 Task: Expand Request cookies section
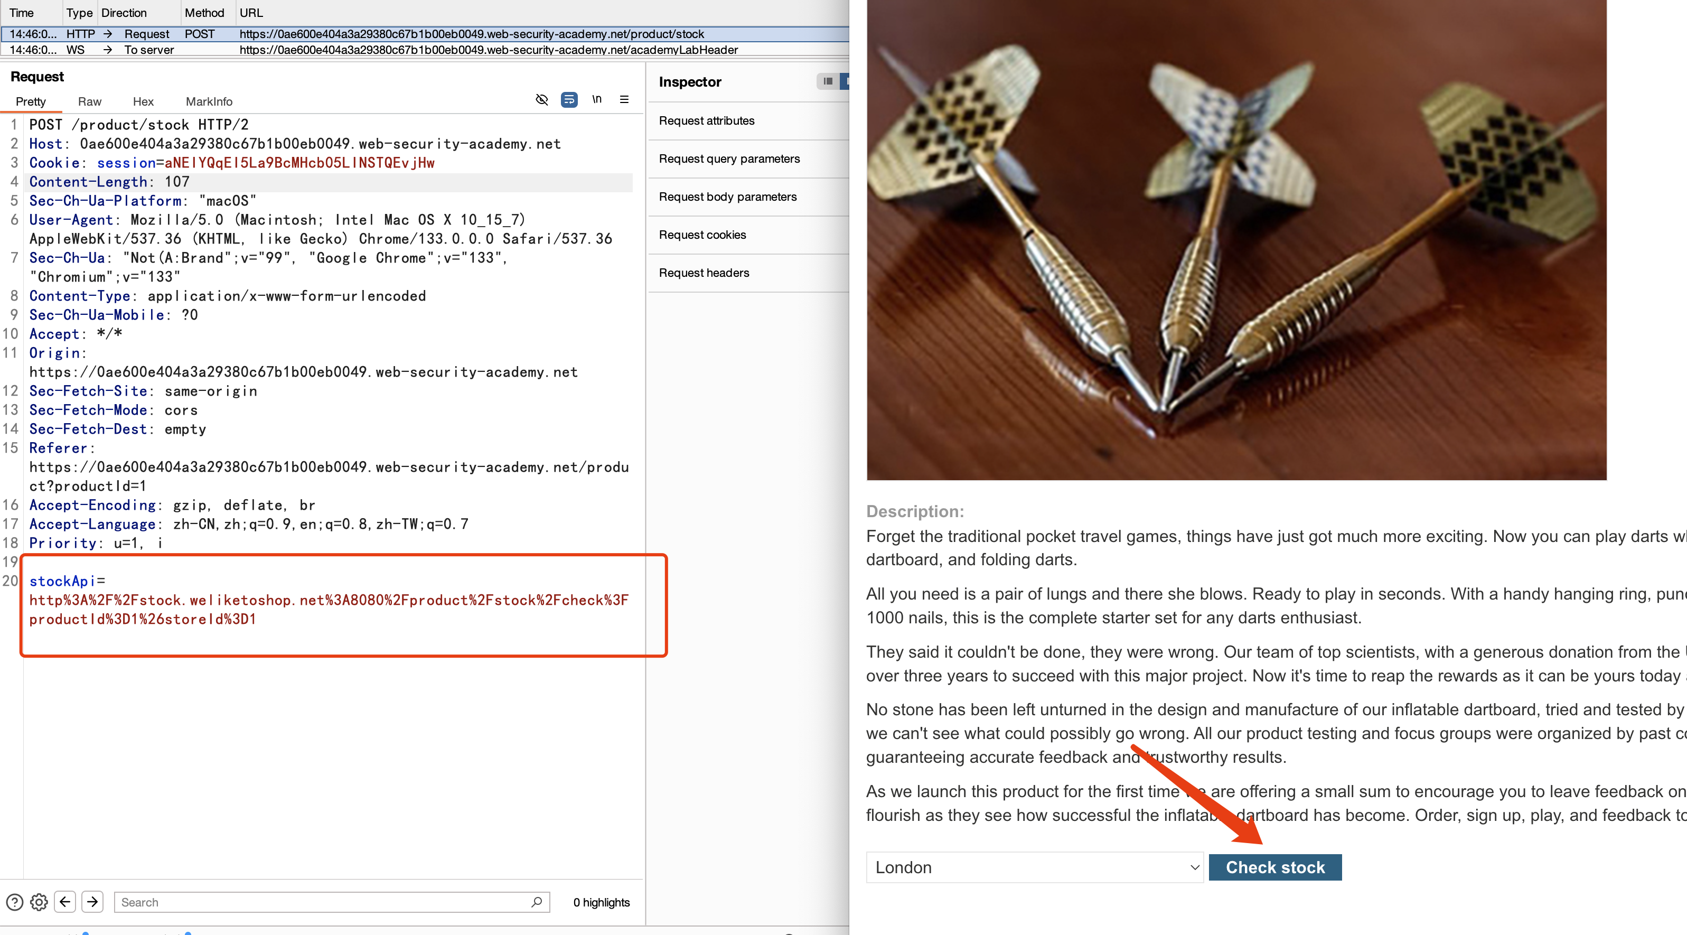[x=702, y=235]
